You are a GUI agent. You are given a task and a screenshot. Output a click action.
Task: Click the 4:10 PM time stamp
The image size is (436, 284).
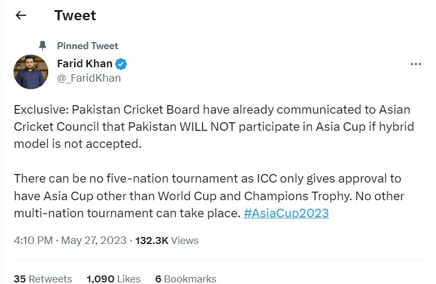tap(33, 240)
